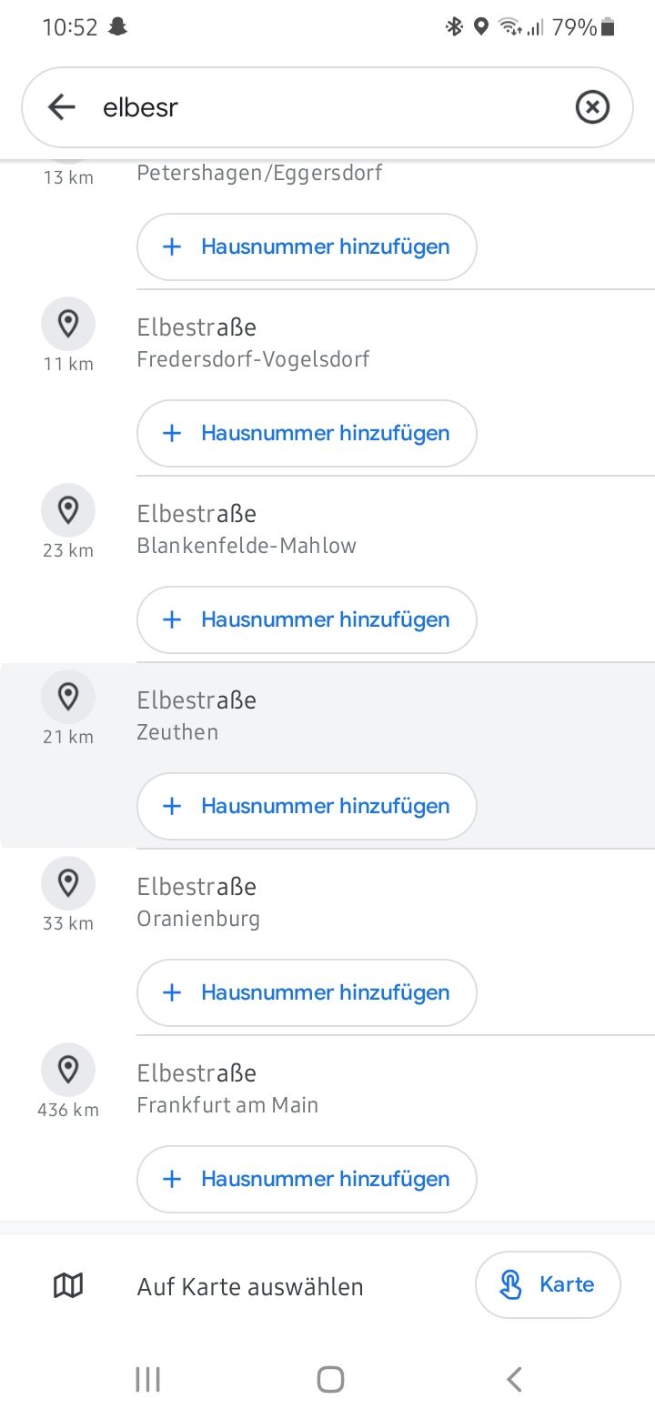This screenshot has height=1419, width=655.
Task: Tap location pin for Frankfurt am Main result
Action: [68, 1069]
